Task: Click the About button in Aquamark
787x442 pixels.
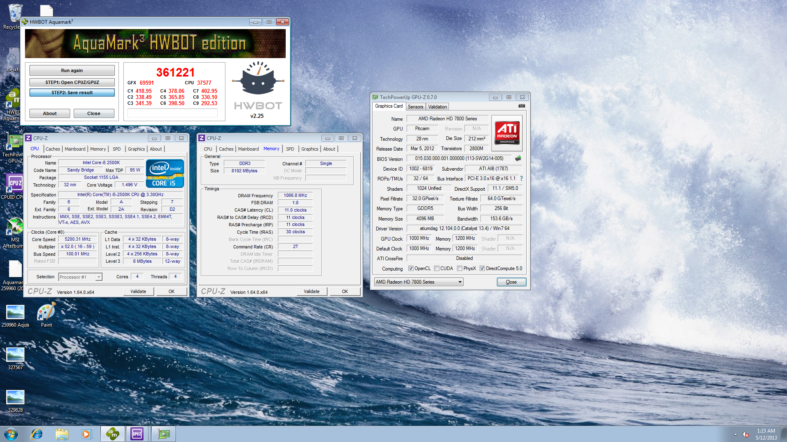Action: coord(50,113)
